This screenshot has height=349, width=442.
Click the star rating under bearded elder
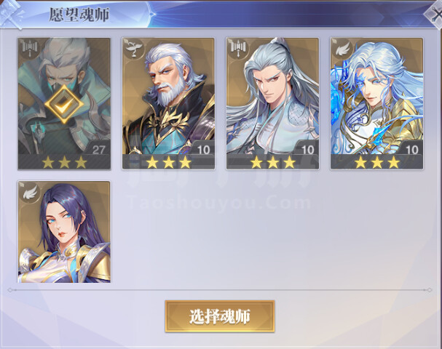(x=169, y=162)
